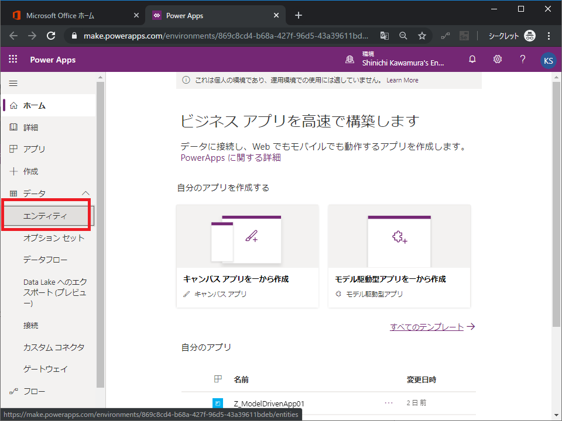The width and height of the screenshot is (562, 421).
Task: Switch to the Microsoft Office ホーム tab
Action: [x=70, y=15]
